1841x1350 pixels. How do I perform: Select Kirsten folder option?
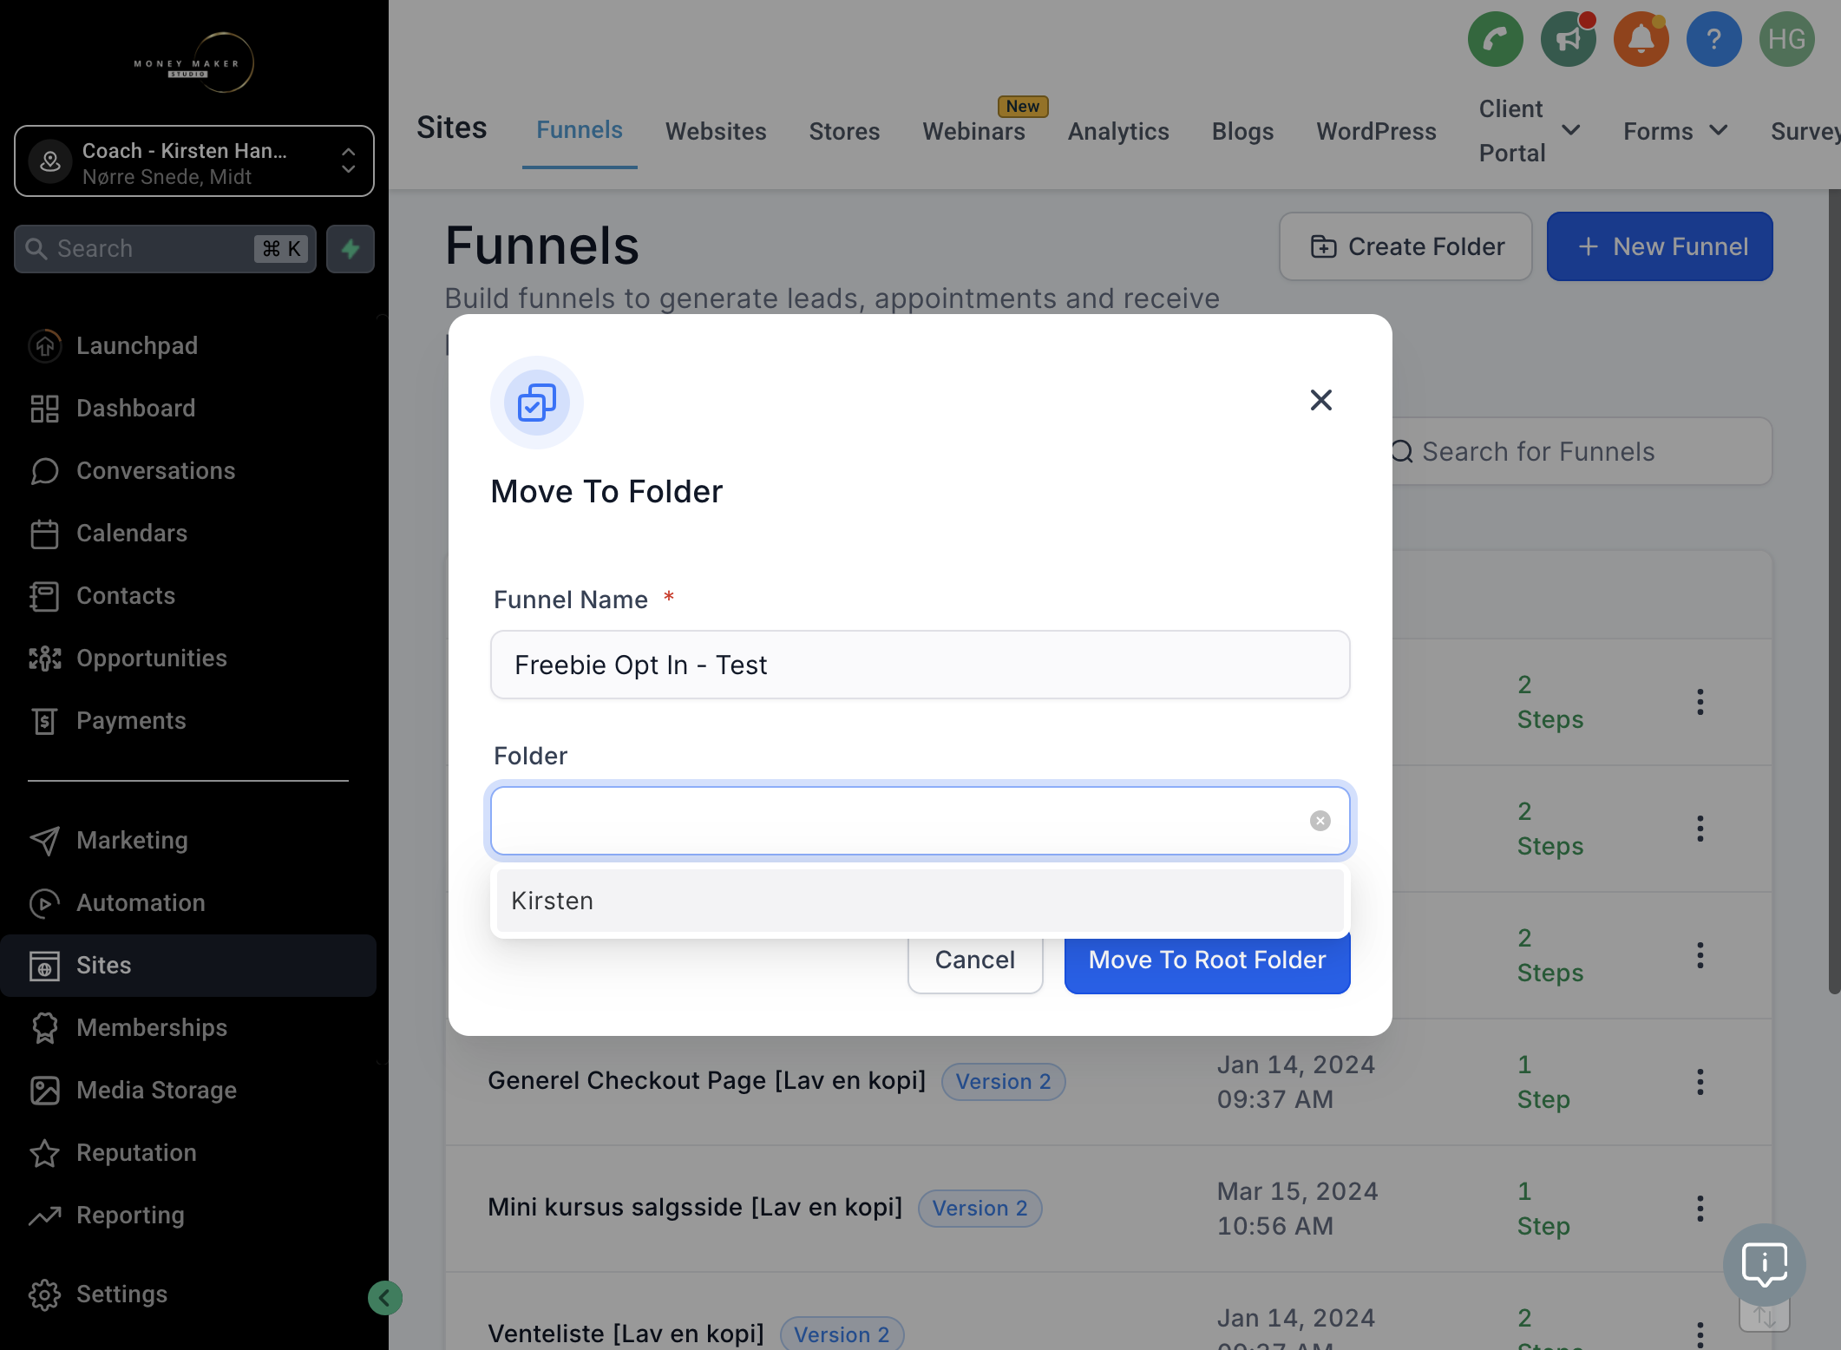point(920,901)
